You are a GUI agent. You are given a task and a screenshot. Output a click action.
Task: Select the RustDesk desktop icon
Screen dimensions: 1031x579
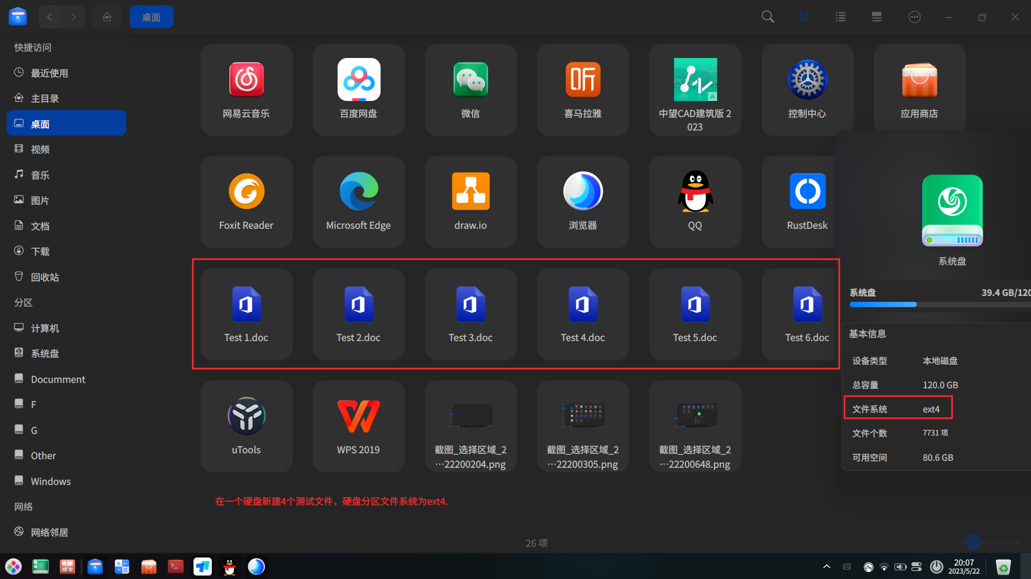point(807,201)
